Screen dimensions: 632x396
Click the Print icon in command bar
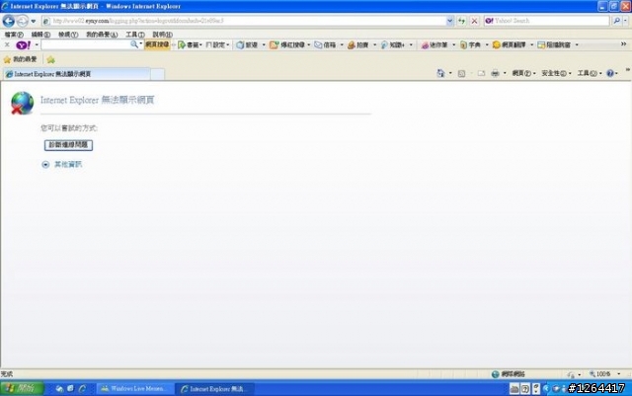[495, 73]
